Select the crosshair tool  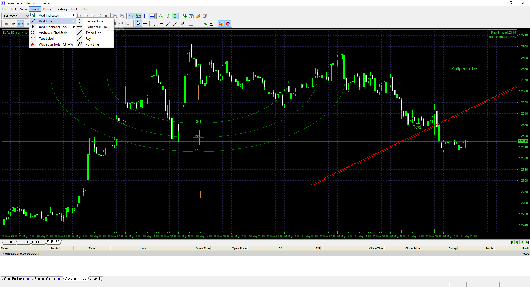145,24
